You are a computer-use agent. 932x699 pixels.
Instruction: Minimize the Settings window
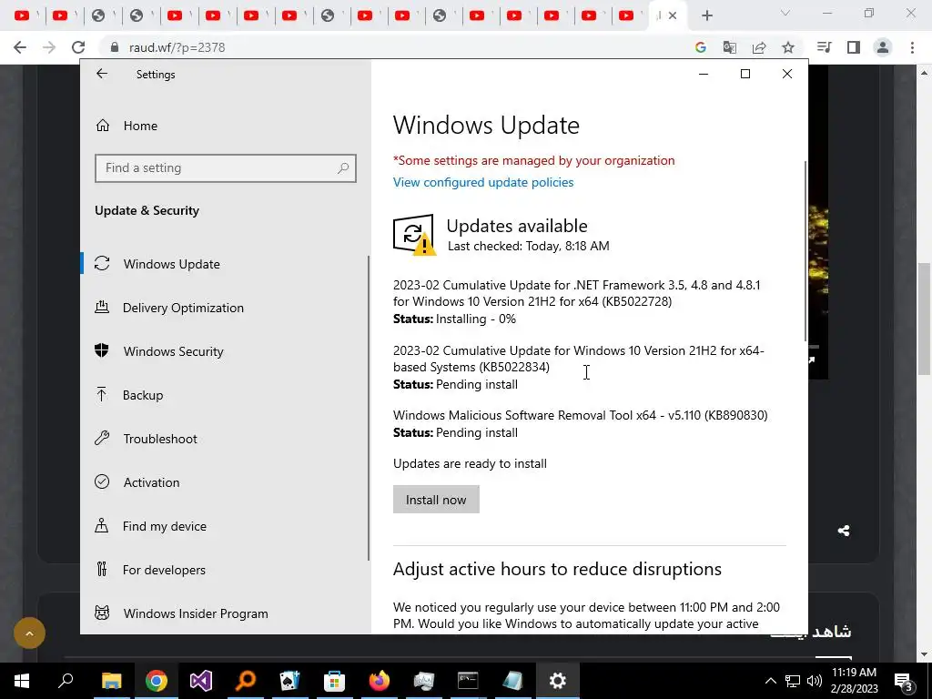[x=704, y=74]
